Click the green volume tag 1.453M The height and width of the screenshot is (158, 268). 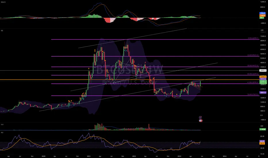point(263,129)
